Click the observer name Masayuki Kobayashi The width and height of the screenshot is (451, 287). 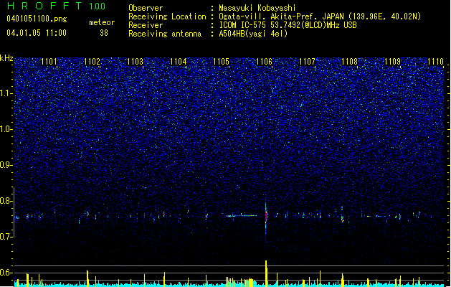click(257, 8)
